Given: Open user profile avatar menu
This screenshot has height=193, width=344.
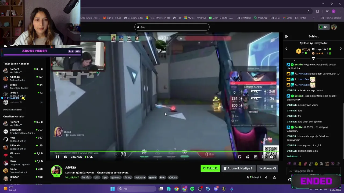Looking at the screenshot, I should (x=334, y=27).
